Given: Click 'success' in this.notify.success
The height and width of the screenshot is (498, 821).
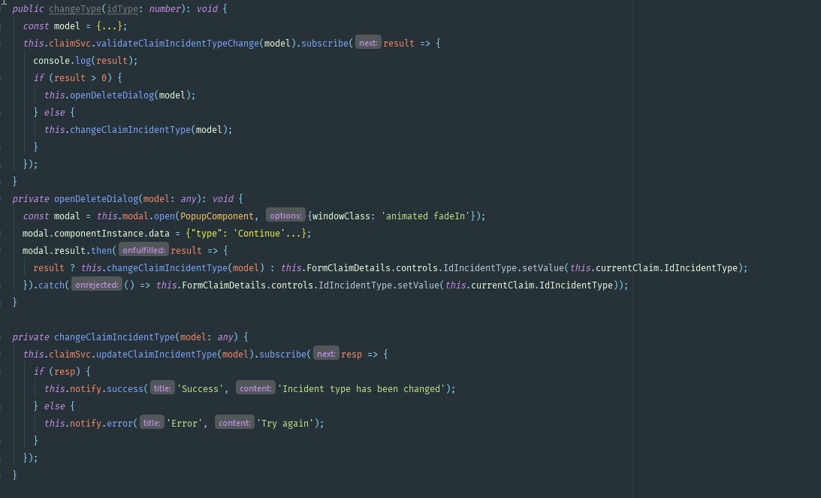Looking at the screenshot, I should tap(125, 389).
